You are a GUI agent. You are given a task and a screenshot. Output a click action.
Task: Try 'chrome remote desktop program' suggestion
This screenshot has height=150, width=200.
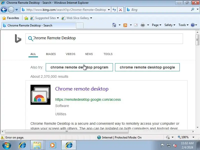click(79, 67)
